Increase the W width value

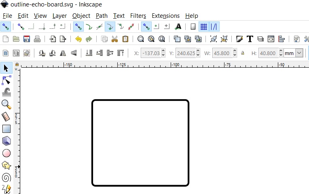pyautogui.click(x=235, y=51)
